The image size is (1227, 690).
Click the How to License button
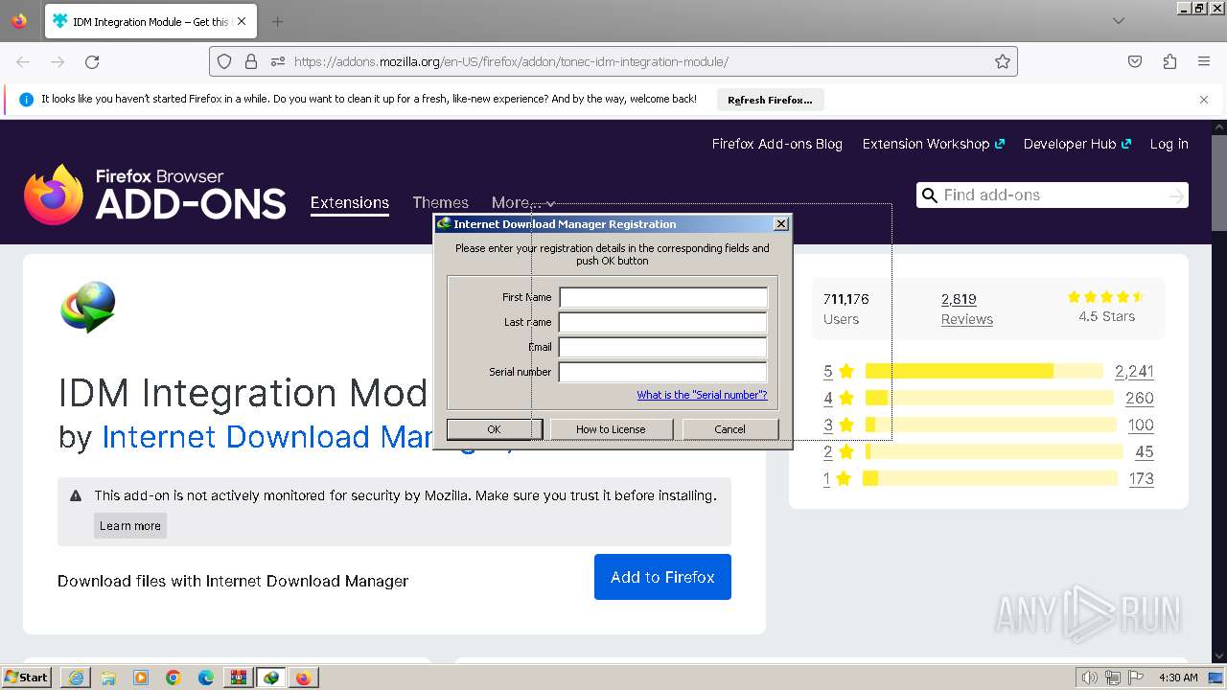[611, 429]
